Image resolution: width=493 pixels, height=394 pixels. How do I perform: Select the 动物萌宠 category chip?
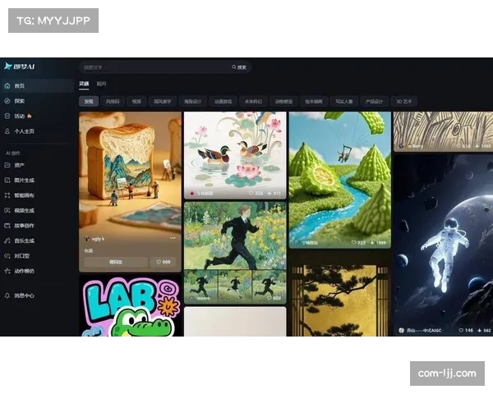point(283,102)
